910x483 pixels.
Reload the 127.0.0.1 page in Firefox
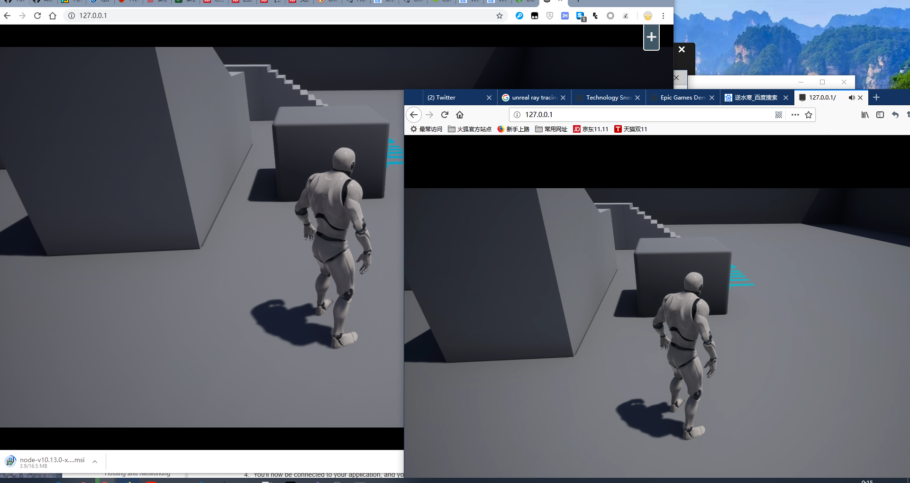pyautogui.click(x=445, y=115)
